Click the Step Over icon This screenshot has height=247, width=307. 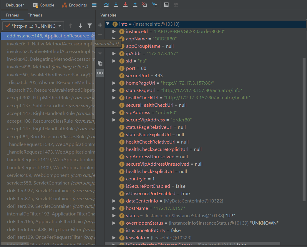pyautogui.click(x=106, y=5)
